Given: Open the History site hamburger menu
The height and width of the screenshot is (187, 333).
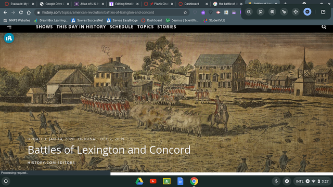Looking at the screenshot, I should [9, 27].
